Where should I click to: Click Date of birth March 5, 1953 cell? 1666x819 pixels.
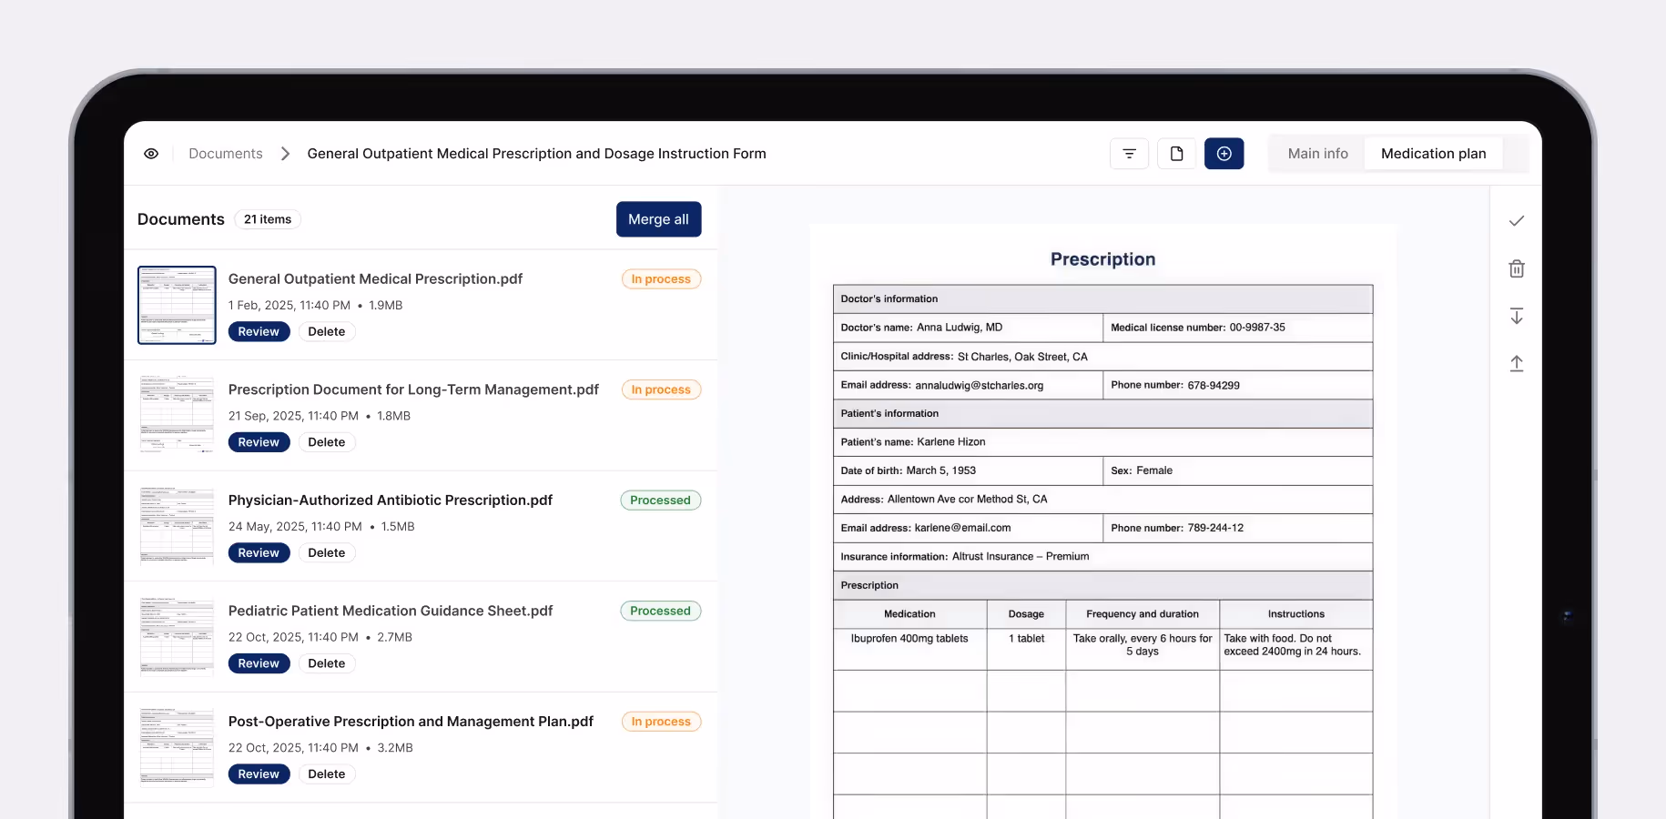(968, 470)
